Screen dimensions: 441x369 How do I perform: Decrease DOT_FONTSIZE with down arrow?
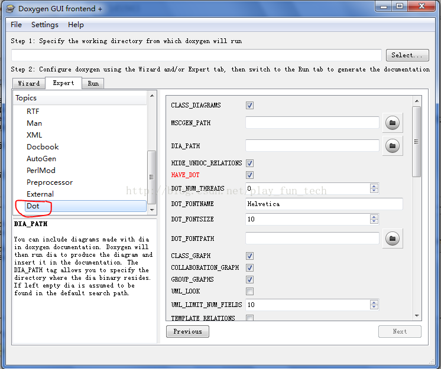pyautogui.click(x=374, y=221)
